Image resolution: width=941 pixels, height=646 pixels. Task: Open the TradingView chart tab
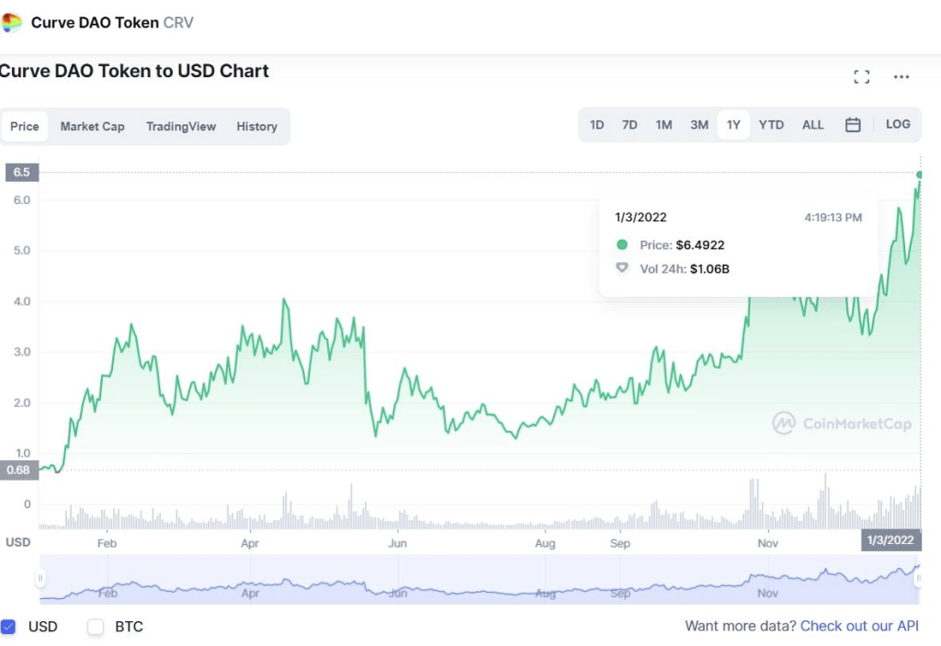click(x=181, y=126)
